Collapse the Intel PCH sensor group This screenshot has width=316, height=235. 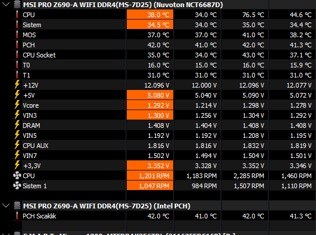[6, 205]
